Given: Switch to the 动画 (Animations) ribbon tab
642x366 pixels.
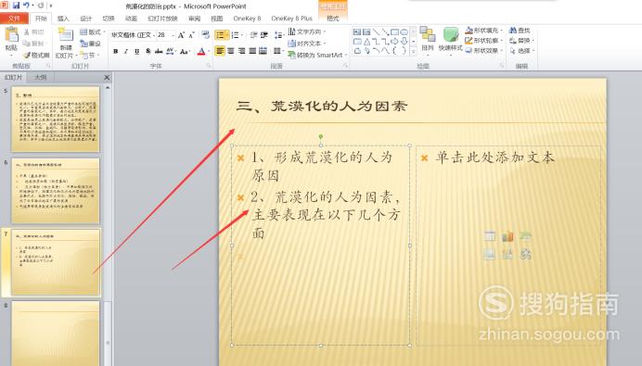Looking at the screenshot, I should coord(131,19).
